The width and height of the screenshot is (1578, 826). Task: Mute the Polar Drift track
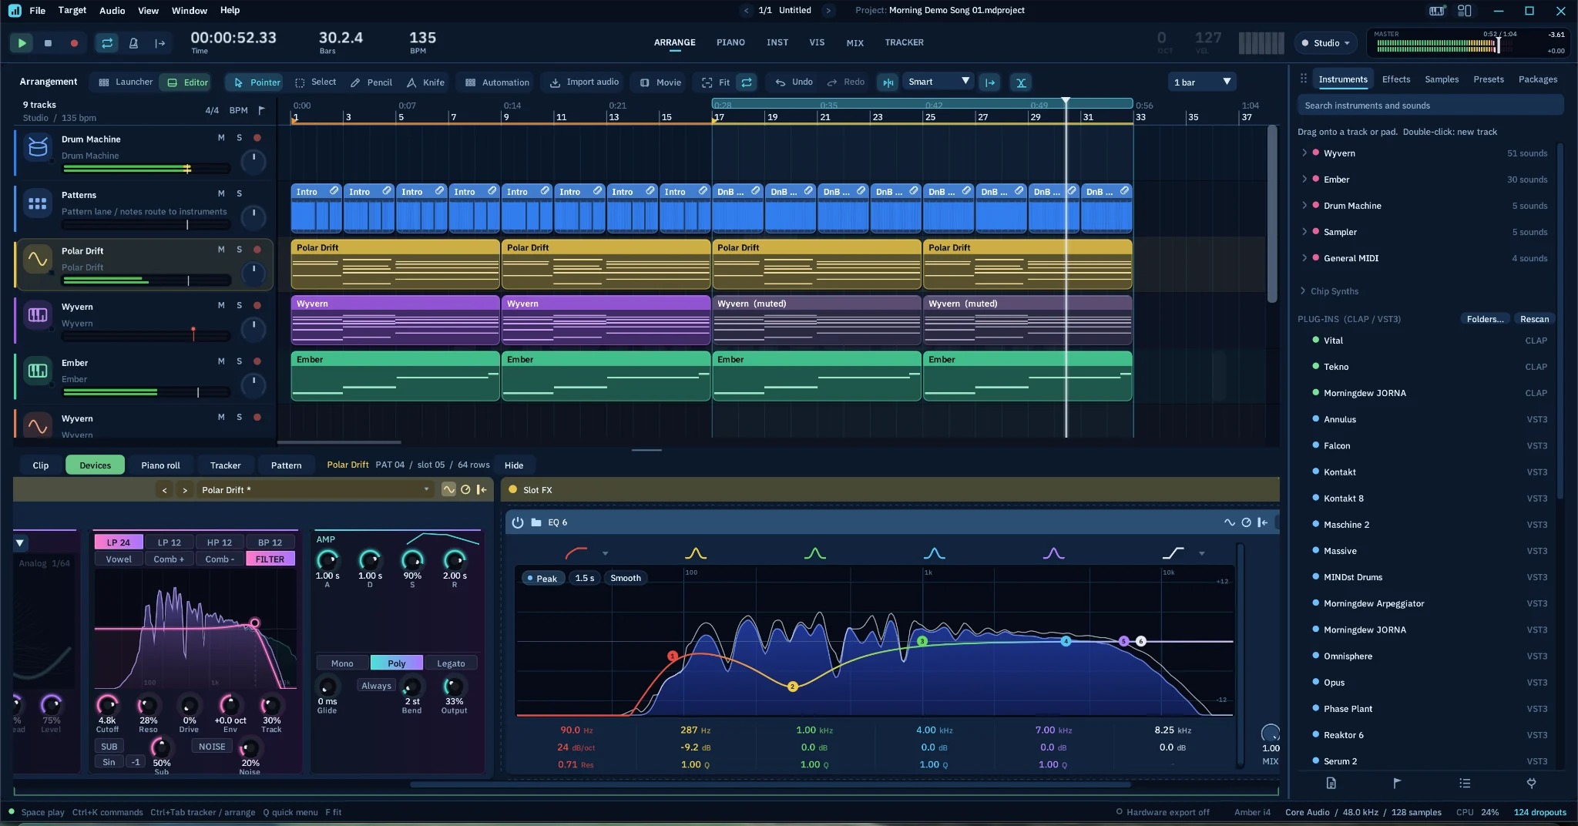[221, 250]
